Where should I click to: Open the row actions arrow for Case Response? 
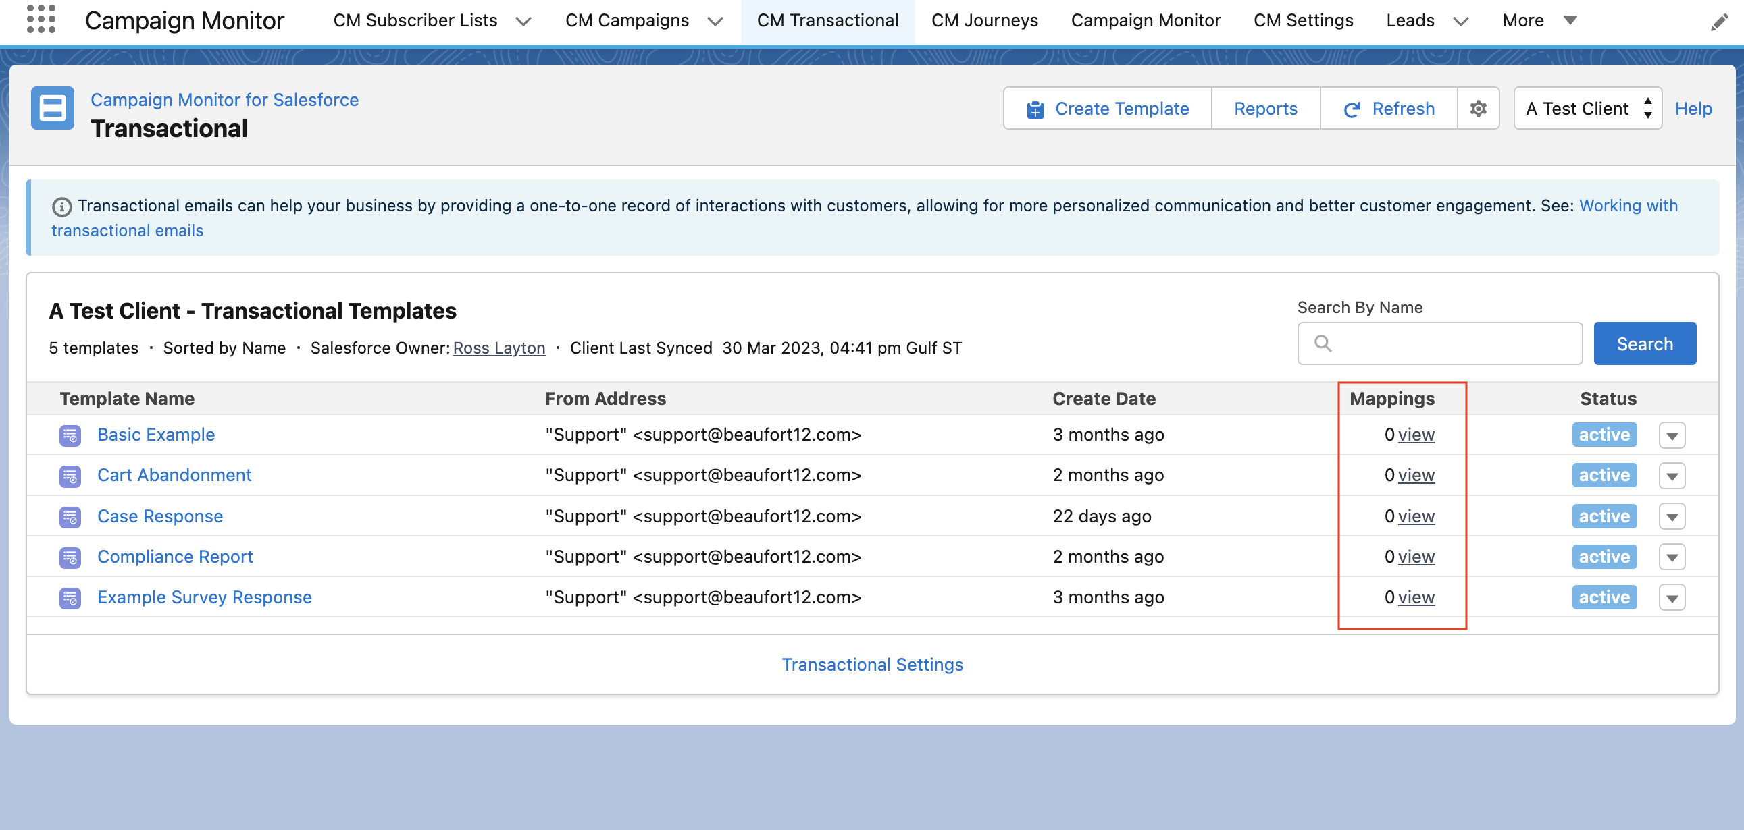click(x=1672, y=516)
